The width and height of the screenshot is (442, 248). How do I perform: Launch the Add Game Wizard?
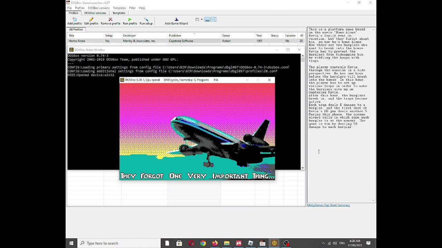click(176, 21)
